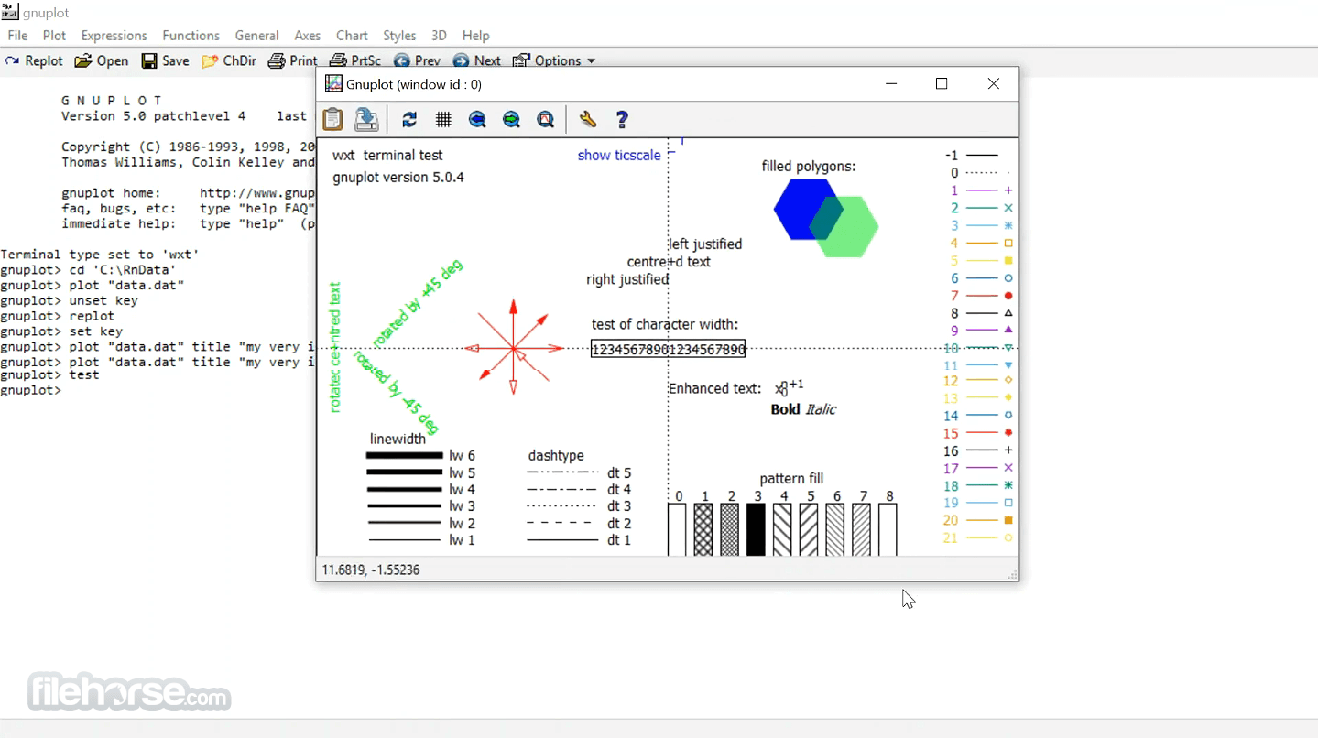Minimize the Gnuplot plot window
1318x738 pixels.
click(x=892, y=84)
